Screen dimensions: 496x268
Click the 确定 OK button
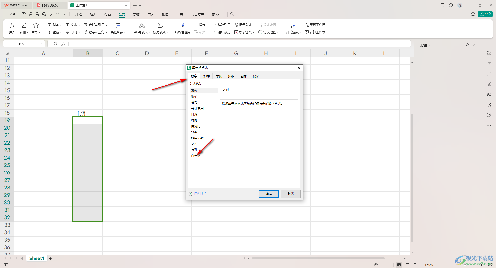[x=269, y=194]
